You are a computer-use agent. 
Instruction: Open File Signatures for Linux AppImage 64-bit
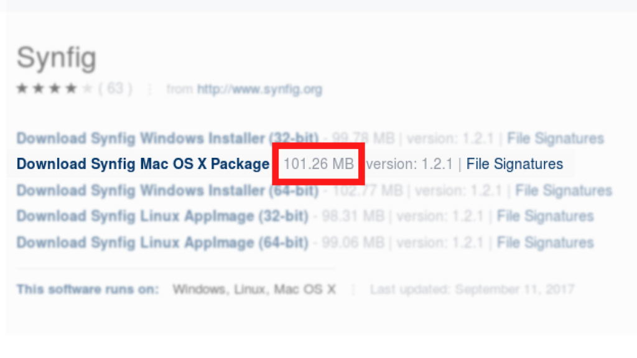(x=546, y=242)
